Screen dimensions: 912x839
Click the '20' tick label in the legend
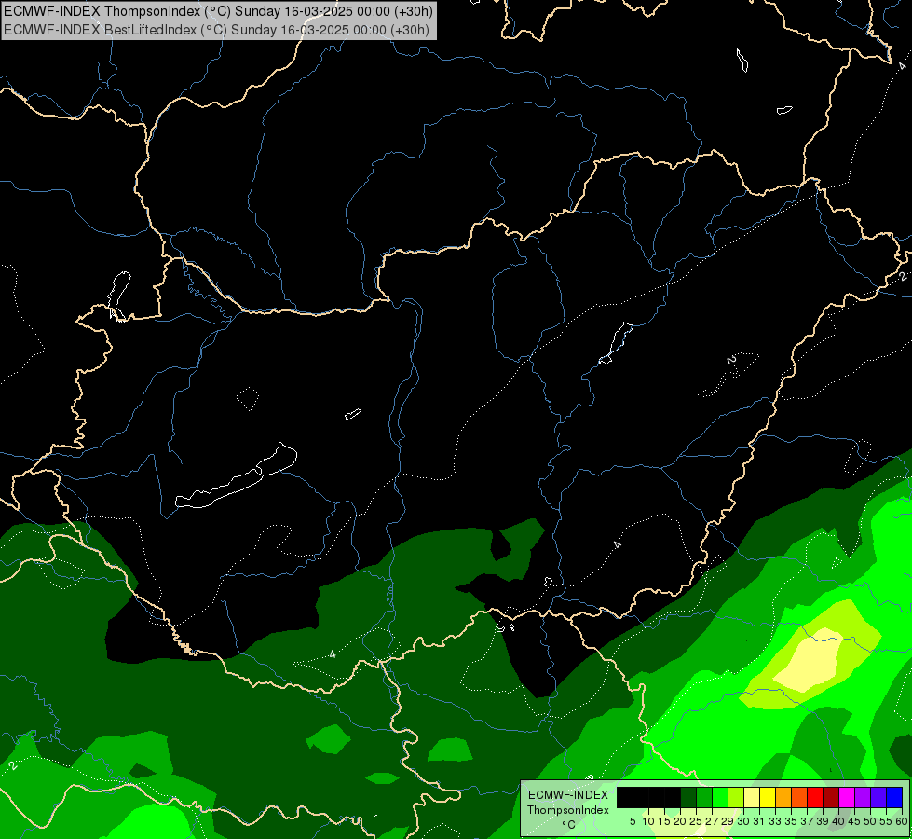pos(680,821)
